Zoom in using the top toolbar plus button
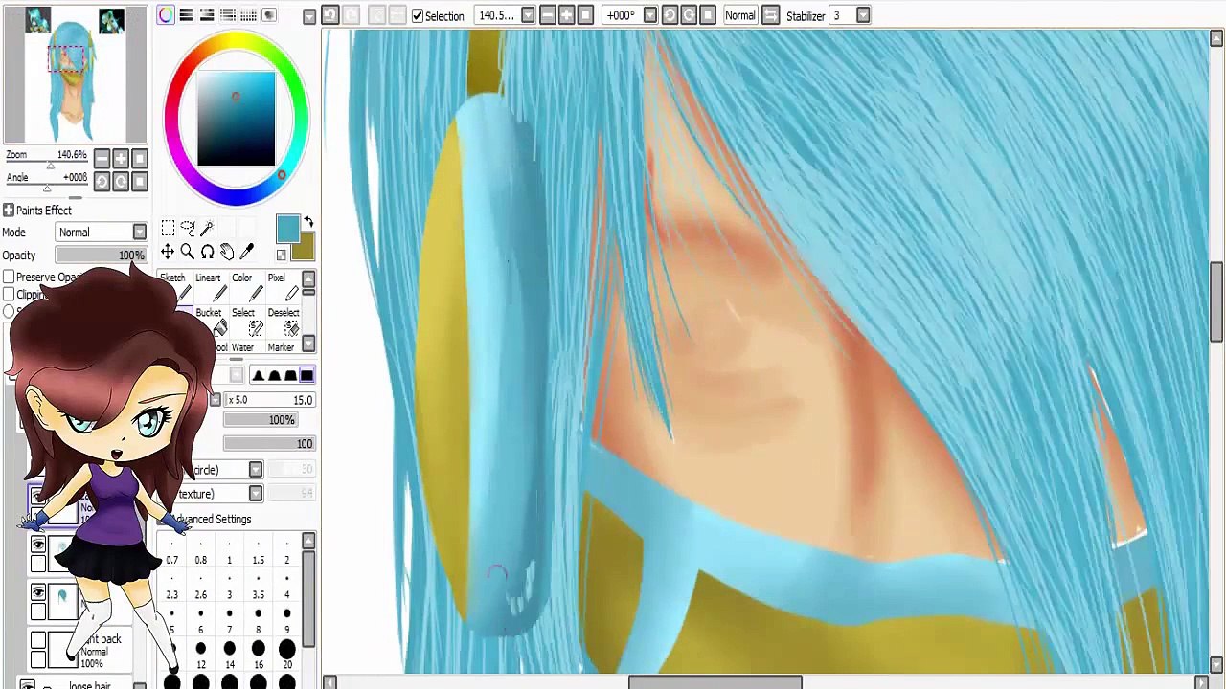The height and width of the screenshot is (689, 1226). click(566, 15)
